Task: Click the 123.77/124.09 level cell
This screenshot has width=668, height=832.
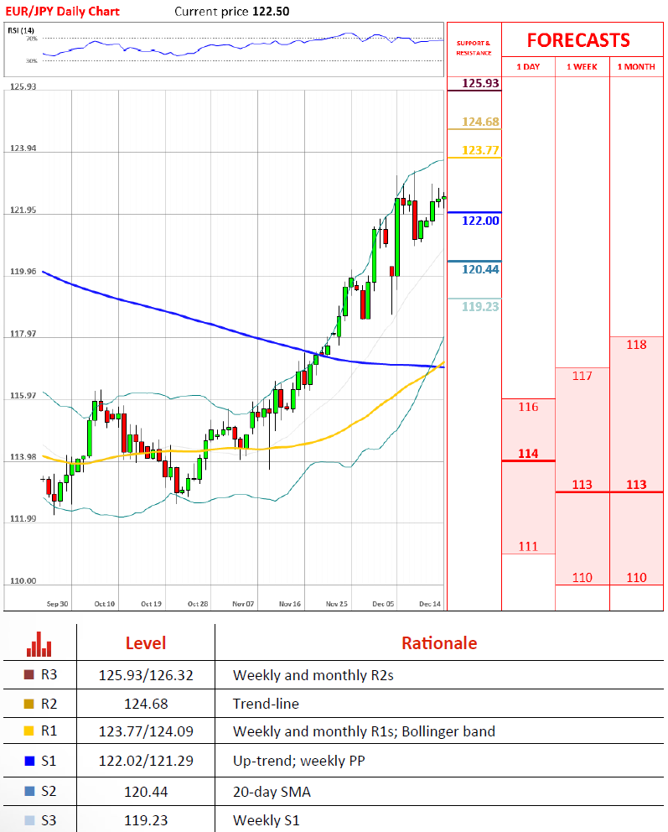Action: tap(146, 731)
